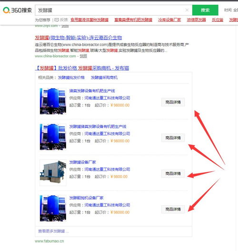Screen dimensions: 238x251
Task: Open suggested search 冷库设备厂家
Action: (x=169, y=20)
